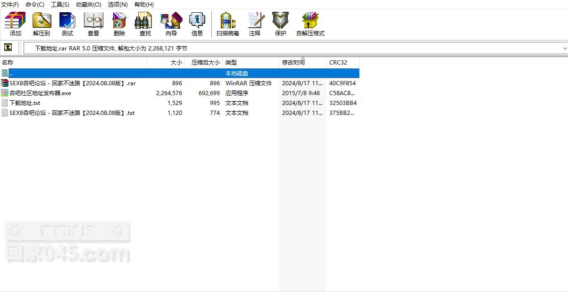Image resolution: width=568 pixels, height=292 pixels.
Task: Sort by 修改时间 column header
Action: [x=293, y=63]
